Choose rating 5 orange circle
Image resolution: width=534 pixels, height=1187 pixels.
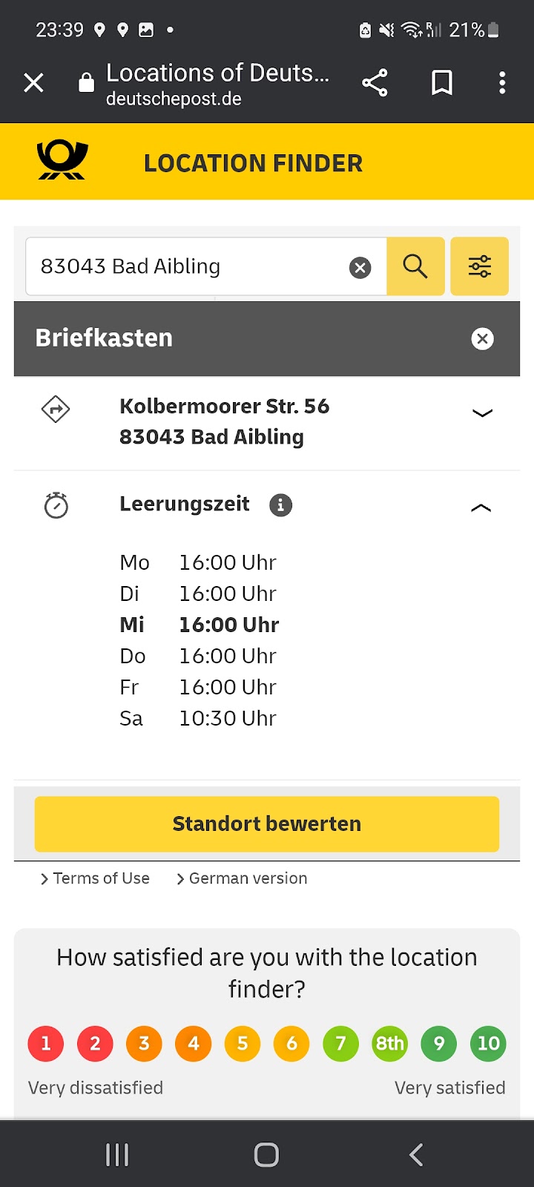[x=243, y=1044]
